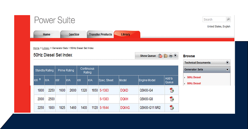
Task: Collapse the Generator Sets section
Action: (227, 69)
